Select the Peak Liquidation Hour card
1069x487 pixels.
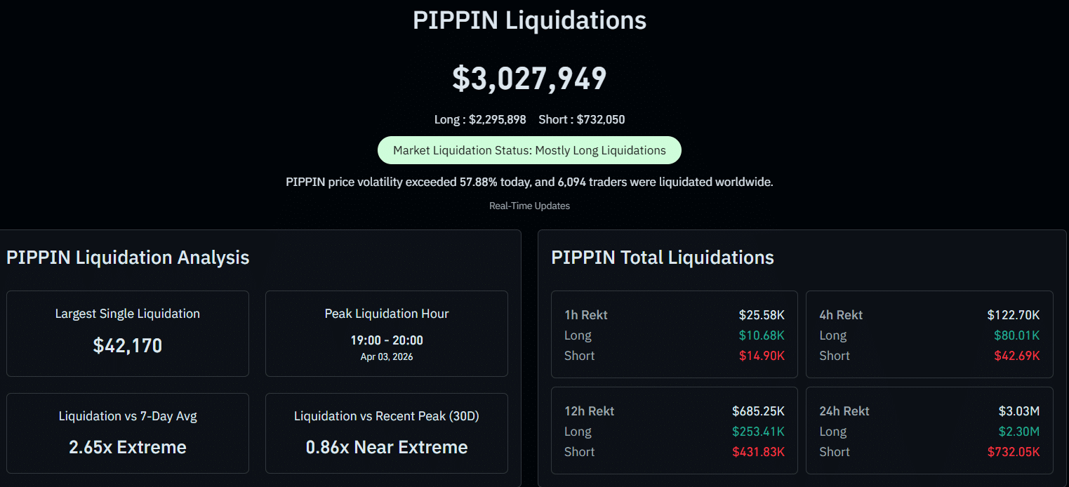point(387,333)
